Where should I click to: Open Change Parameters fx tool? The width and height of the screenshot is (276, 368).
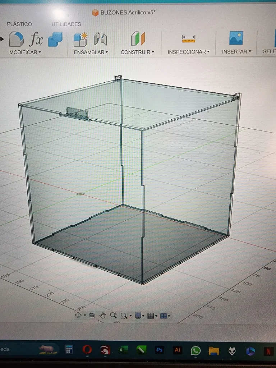(36, 39)
